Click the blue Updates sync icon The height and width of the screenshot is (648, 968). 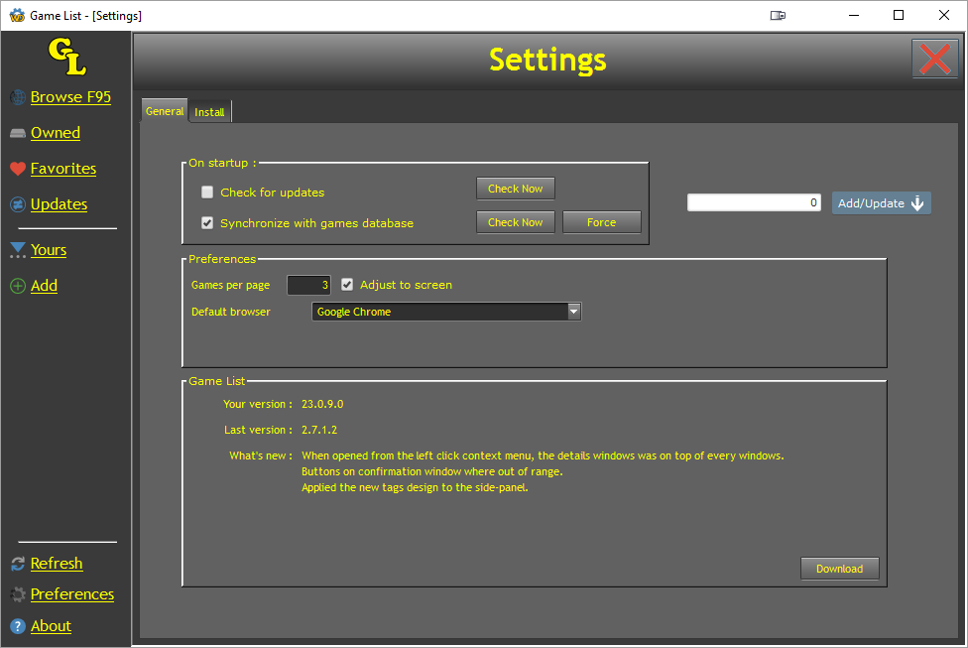click(18, 204)
